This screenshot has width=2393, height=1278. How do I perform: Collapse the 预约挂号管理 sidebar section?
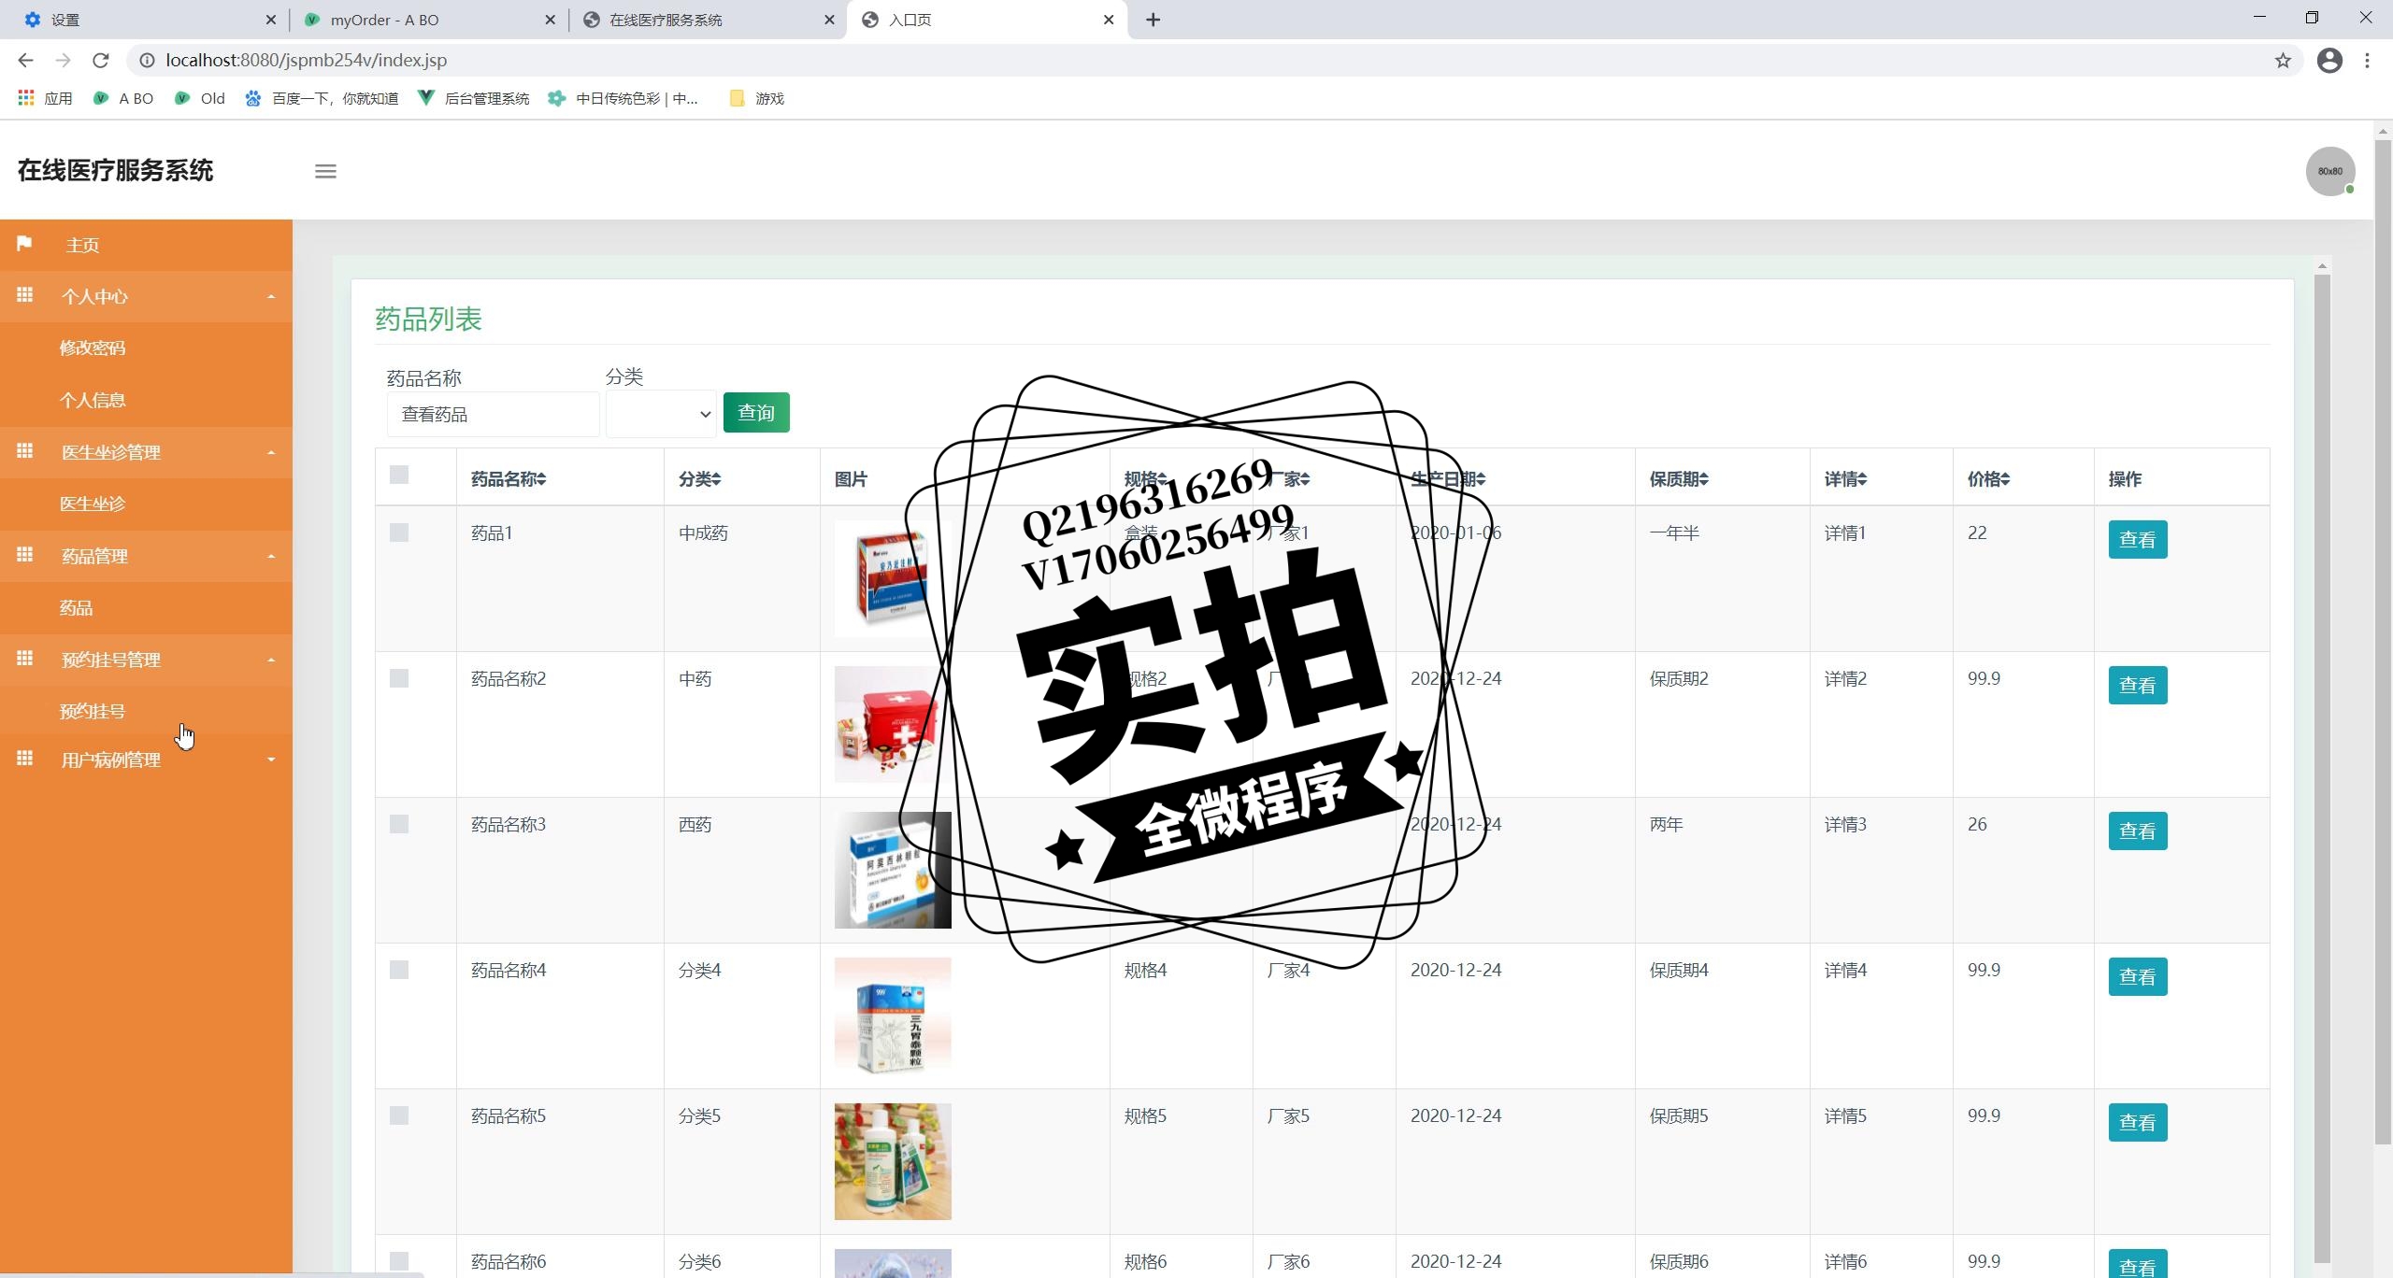146,660
